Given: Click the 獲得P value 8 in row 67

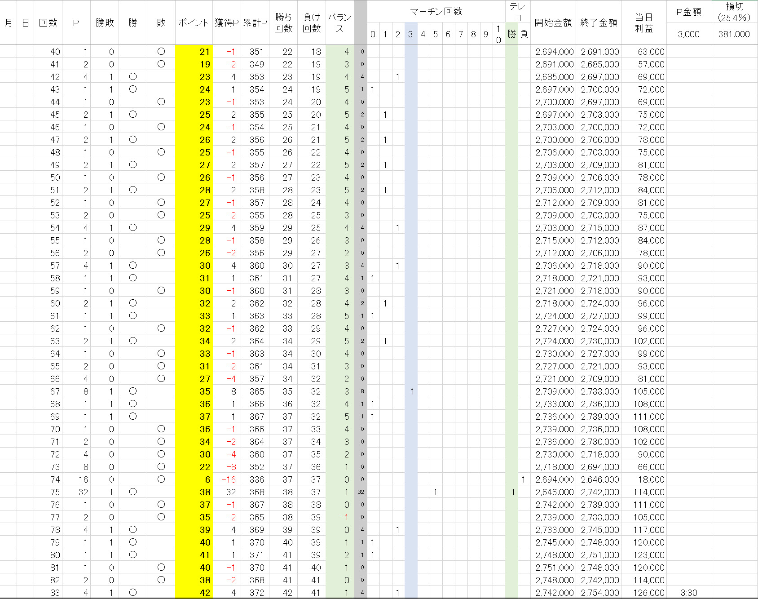Looking at the screenshot, I should click(x=227, y=391).
